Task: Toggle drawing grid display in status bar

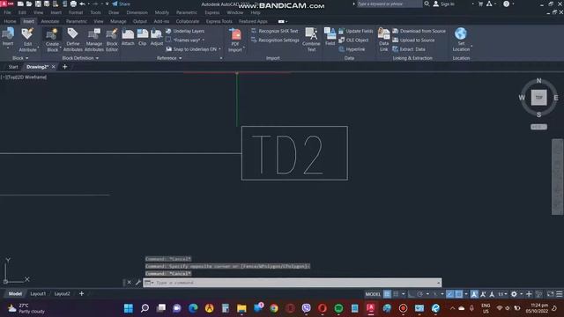Action: (x=387, y=294)
